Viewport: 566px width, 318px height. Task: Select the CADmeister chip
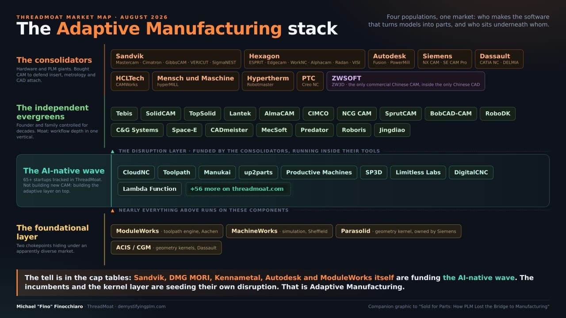[x=229, y=130]
